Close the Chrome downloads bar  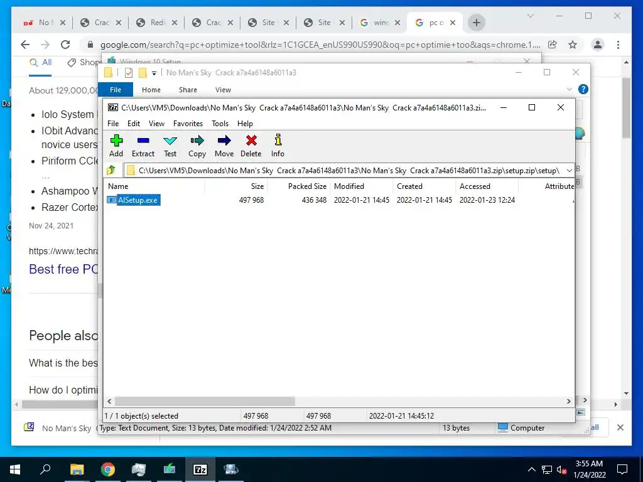(x=620, y=427)
